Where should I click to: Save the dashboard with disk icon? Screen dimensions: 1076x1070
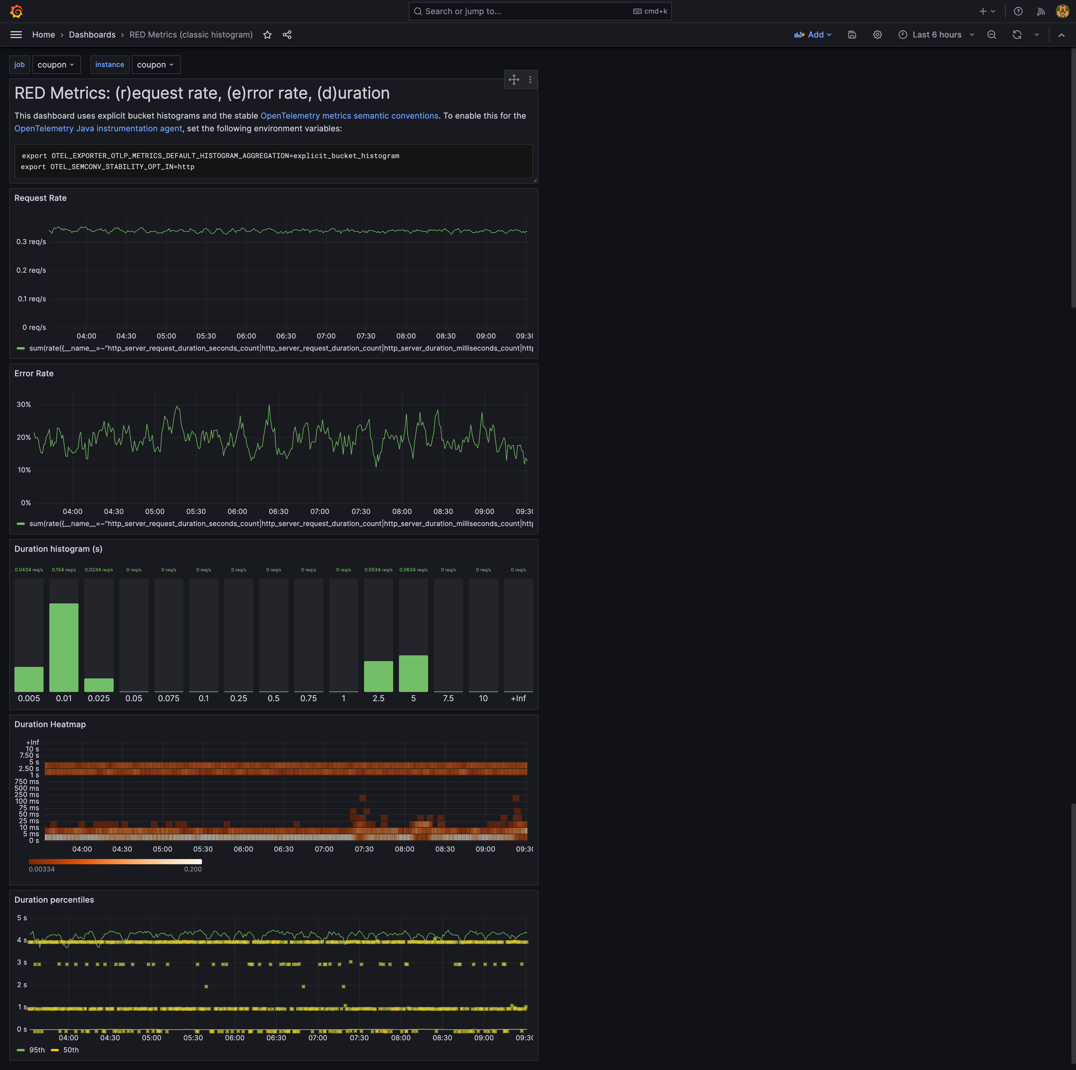852,35
